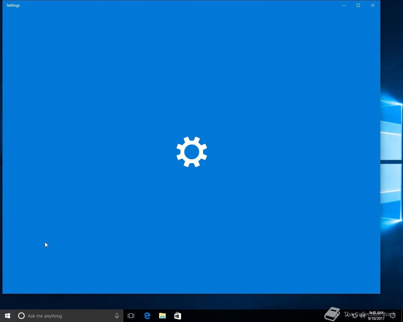This screenshot has width=403, height=322.
Task: Click the Show desktop sliver
Action: [x=402, y=316]
